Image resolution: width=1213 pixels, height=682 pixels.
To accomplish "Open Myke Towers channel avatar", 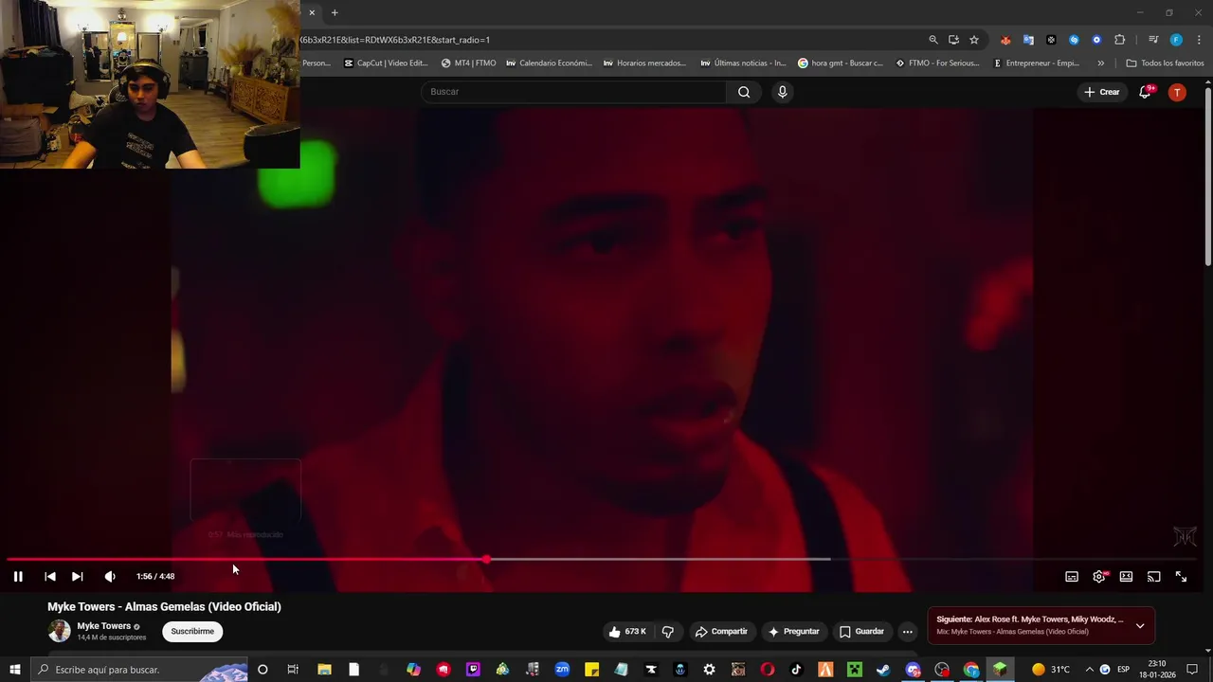I will coord(59,631).
